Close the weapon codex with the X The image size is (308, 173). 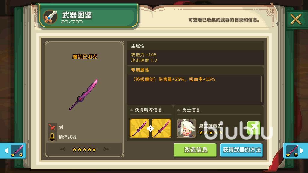pyautogui.click(x=296, y=19)
